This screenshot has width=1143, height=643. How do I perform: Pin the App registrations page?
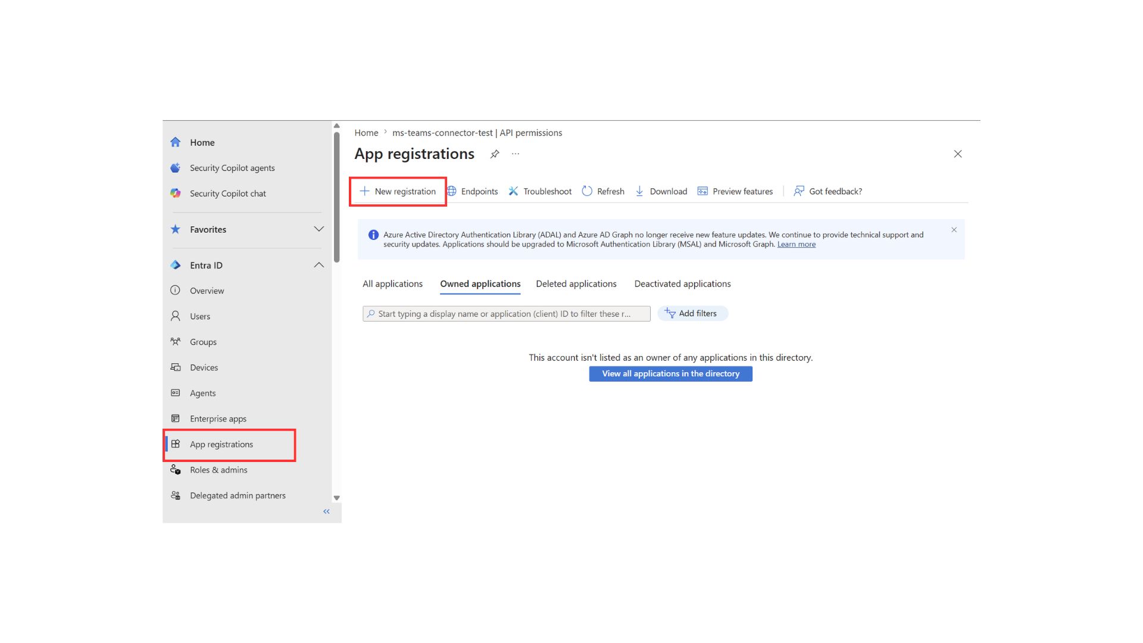coord(495,154)
